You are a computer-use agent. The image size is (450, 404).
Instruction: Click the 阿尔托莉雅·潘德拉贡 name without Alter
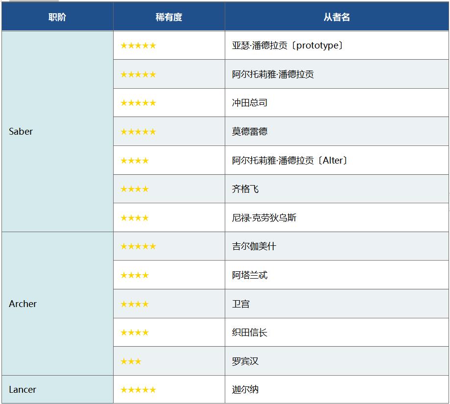coord(273,74)
